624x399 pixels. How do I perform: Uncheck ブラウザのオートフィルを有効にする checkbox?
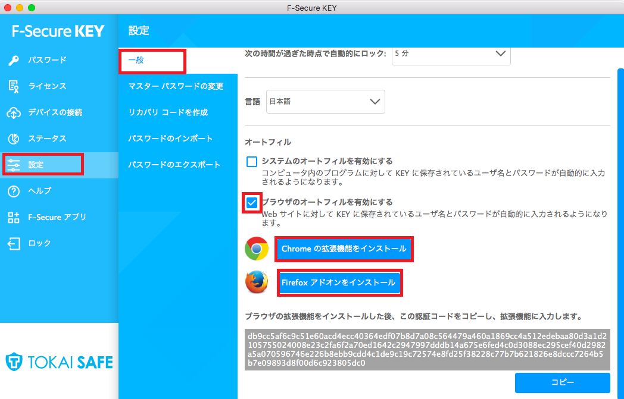point(252,203)
